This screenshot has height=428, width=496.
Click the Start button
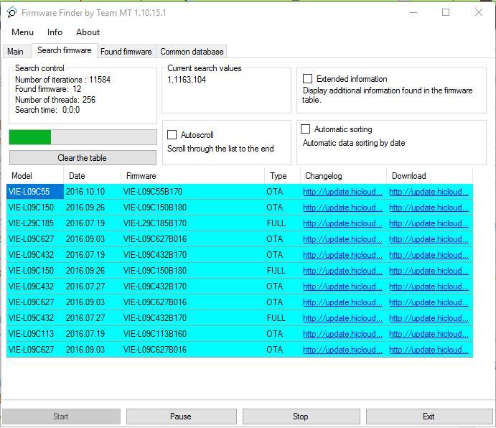tap(61, 417)
